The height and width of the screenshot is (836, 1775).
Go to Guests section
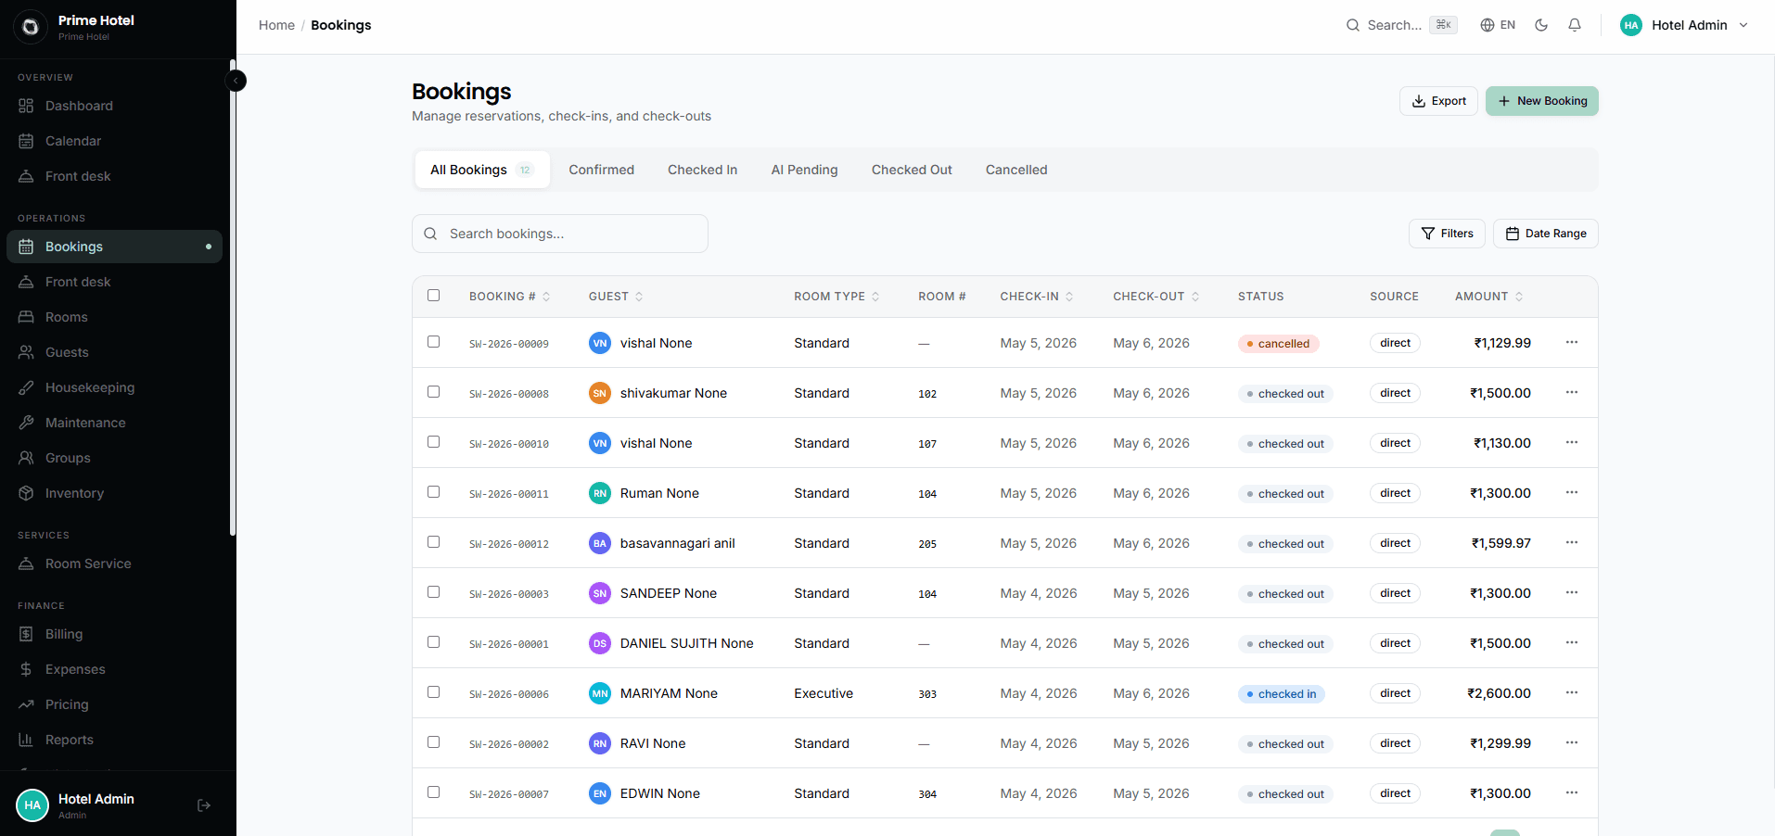point(114,352)
